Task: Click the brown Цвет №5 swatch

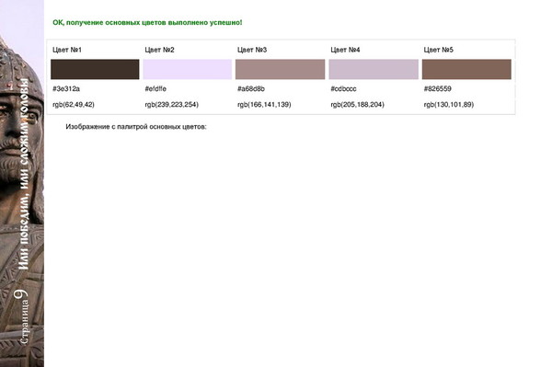Action: tap(466, 69)
